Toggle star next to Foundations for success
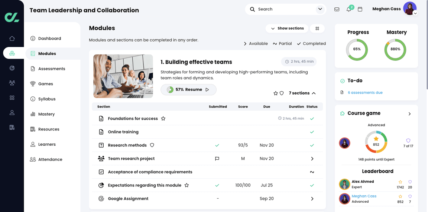The height and width of the screenshot is (212, 428). (x=163, y=118)
